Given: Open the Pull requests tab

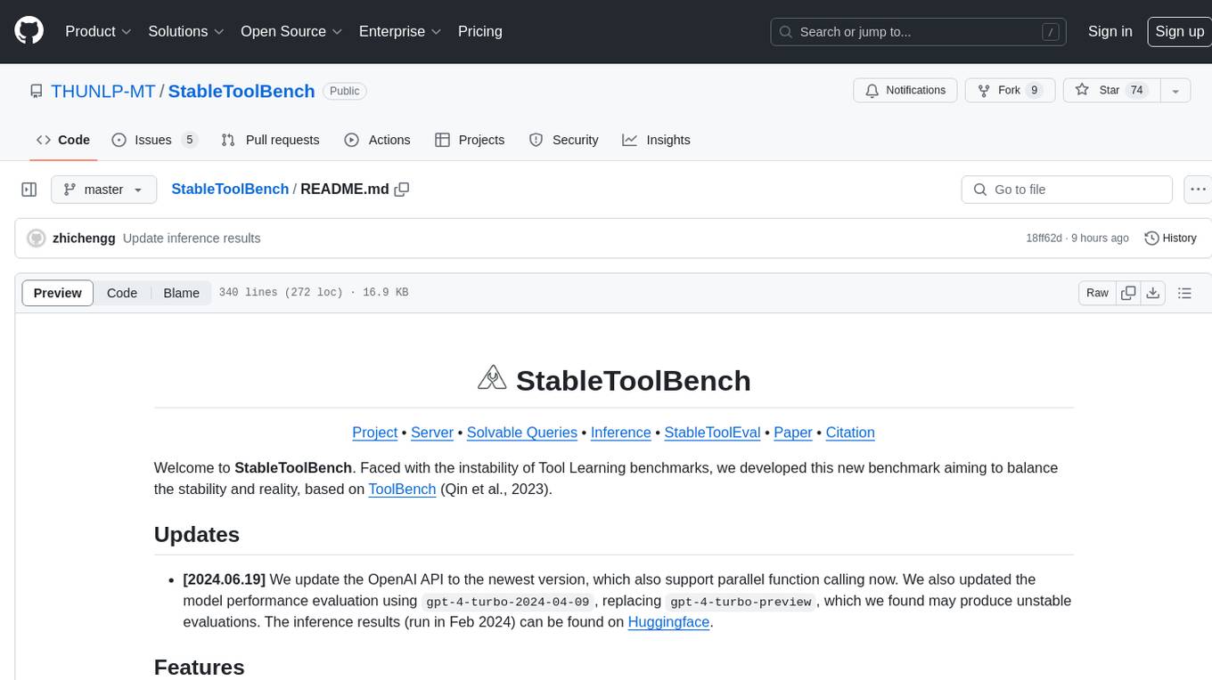Looking at the screenshot, I should (x=270, y=140).
